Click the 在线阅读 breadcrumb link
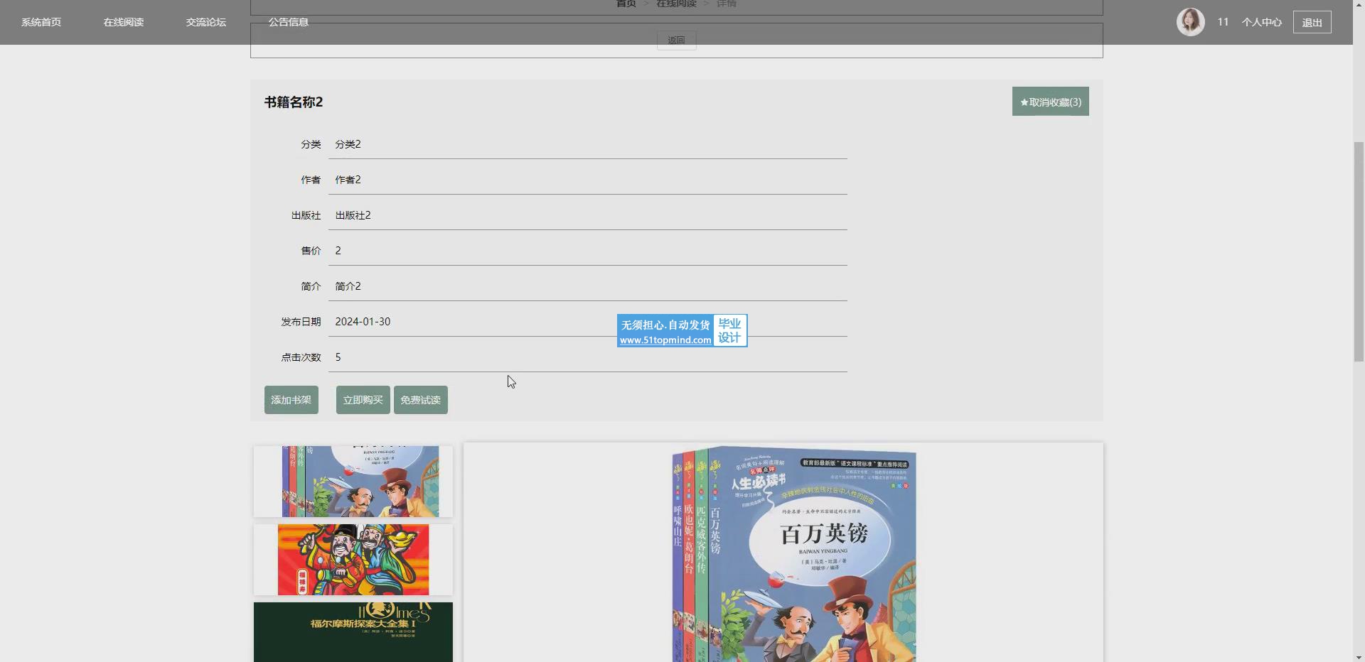 click(x=676, y=4)
